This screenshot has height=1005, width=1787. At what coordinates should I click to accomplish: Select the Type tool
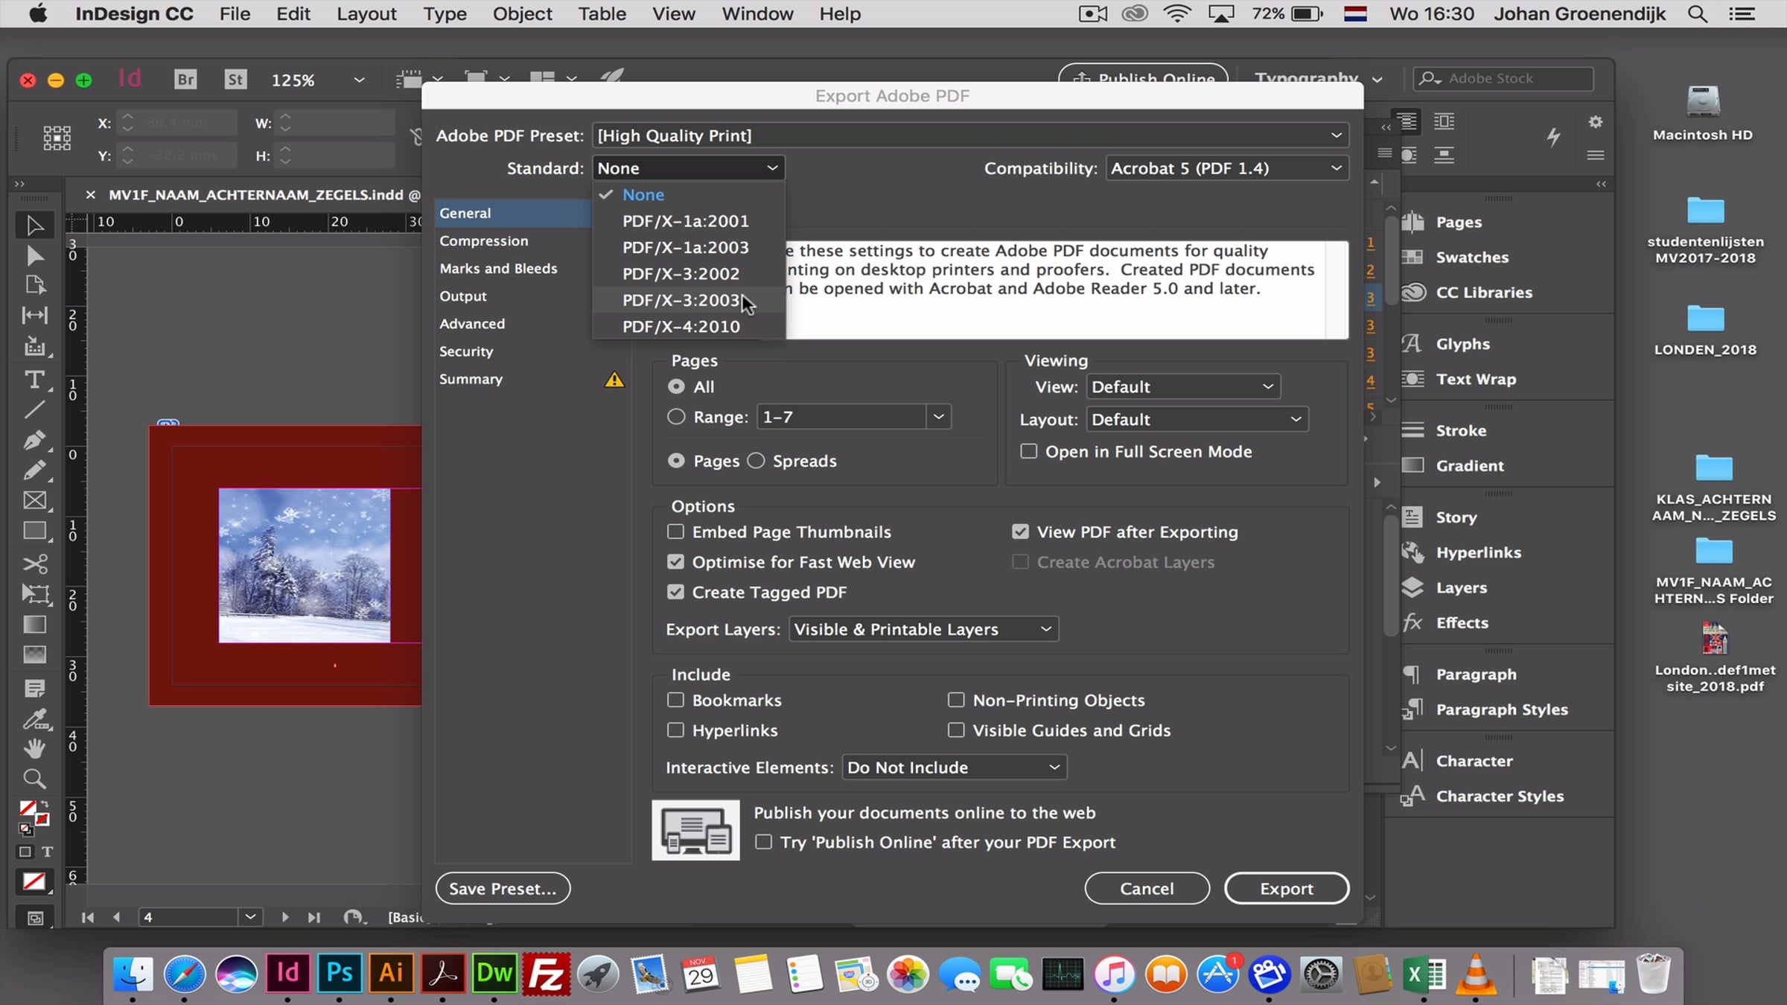coord(34,380)
